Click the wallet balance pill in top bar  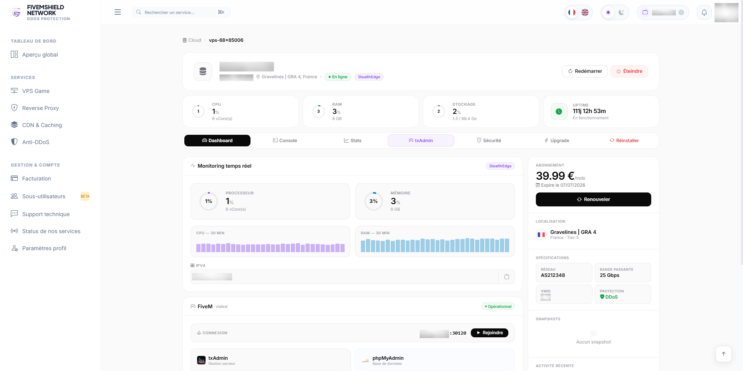click(663, 12)
